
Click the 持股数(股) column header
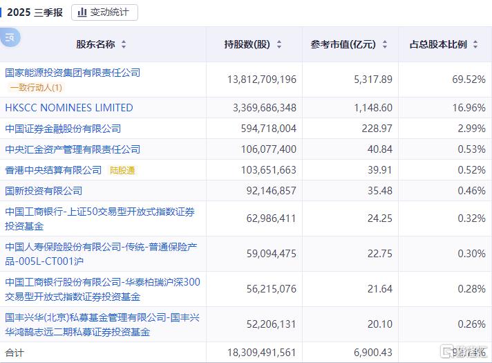(247, 44)
